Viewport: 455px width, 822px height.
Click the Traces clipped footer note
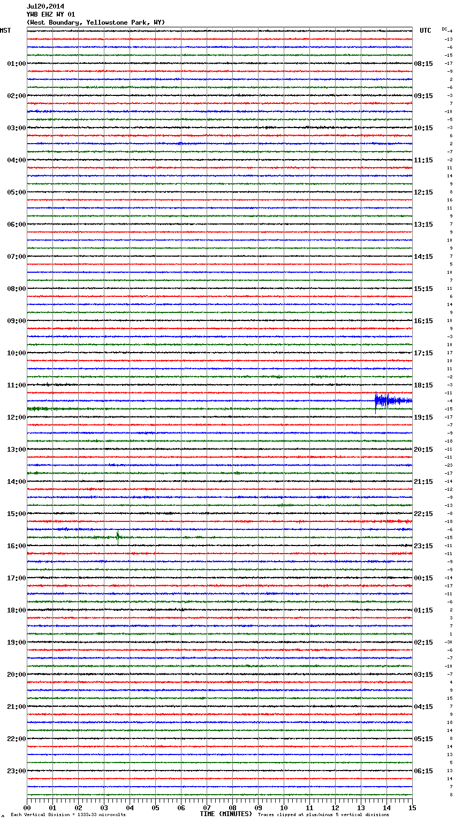[323, 814]
